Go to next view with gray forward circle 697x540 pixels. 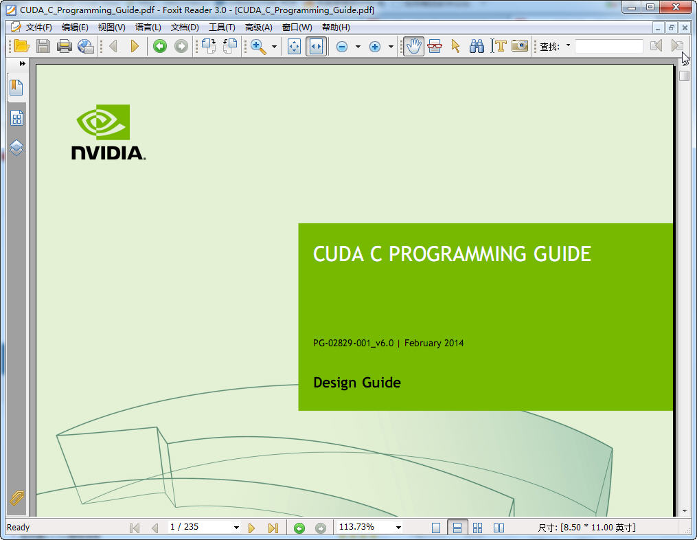tap(181, 46)
